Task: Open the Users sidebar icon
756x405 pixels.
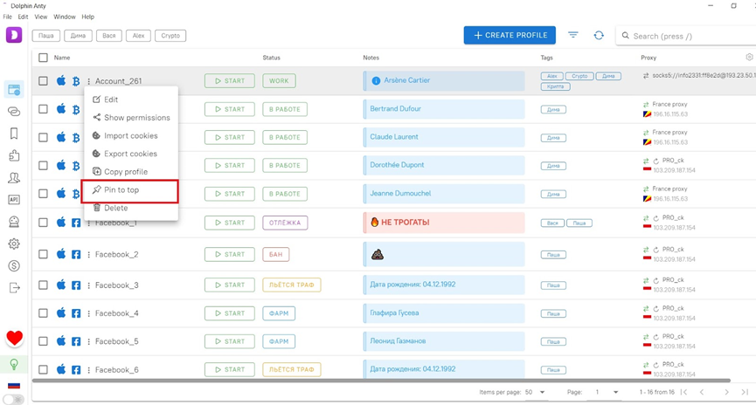Action: (14, 178)
